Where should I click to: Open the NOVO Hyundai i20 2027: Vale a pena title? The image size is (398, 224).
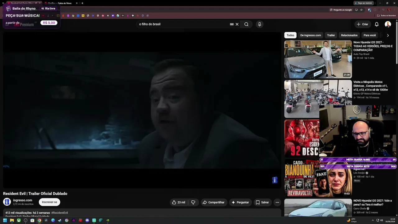click(x=373, y=203)
